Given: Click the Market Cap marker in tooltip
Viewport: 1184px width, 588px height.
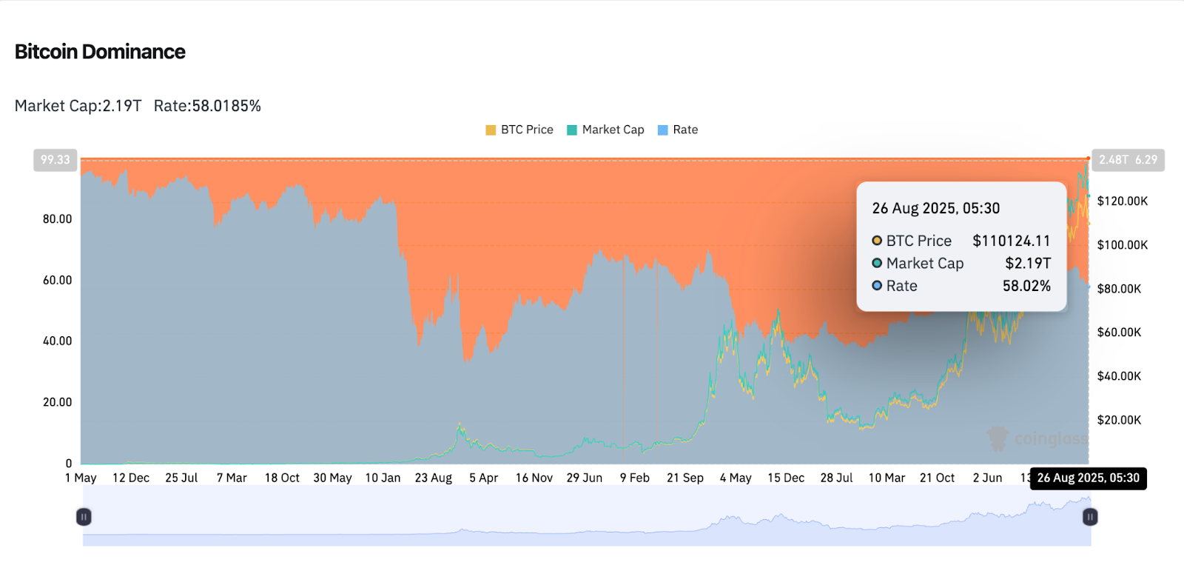Looking at the screenshot, I should (877, 263).
